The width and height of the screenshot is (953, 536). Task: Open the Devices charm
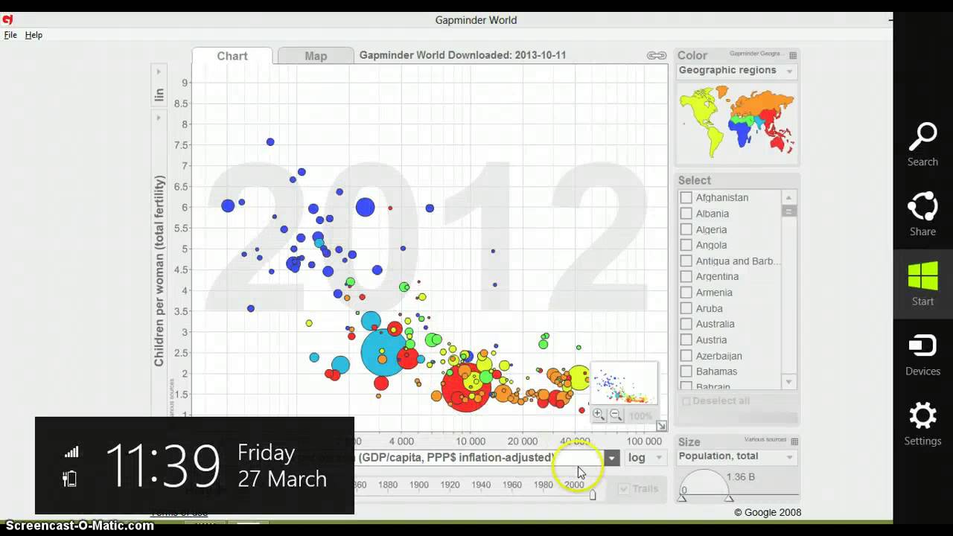point(922,354)
